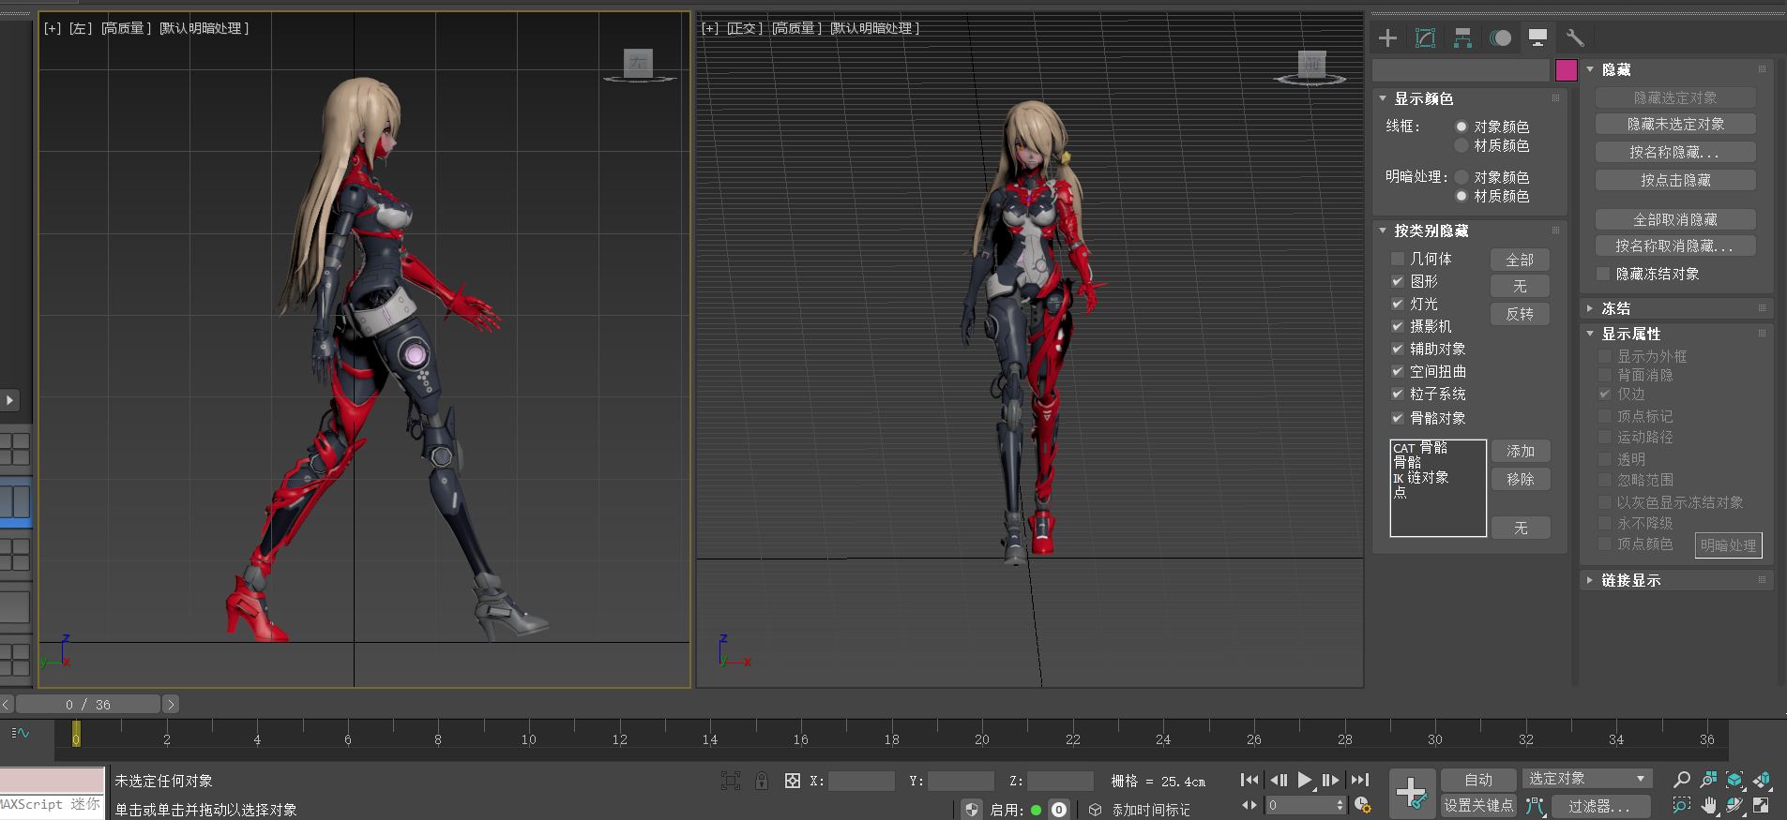Click the ViewCube in the orthographic viewport
Image resolution: width=1787 pixels, height=820 pixels.
[1311, 66]
